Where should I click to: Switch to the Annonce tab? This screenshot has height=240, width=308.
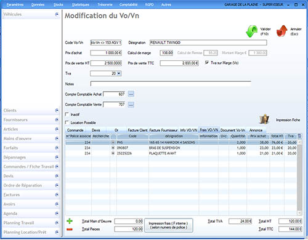(256, 130)
